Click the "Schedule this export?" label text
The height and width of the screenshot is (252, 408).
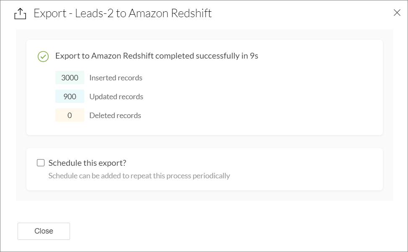click(87, 163)
